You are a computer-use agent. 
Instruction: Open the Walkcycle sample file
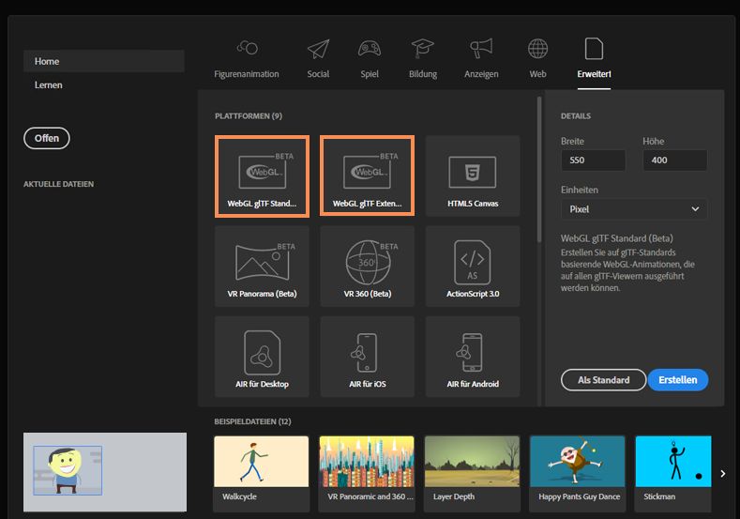[x=262, y=474]
